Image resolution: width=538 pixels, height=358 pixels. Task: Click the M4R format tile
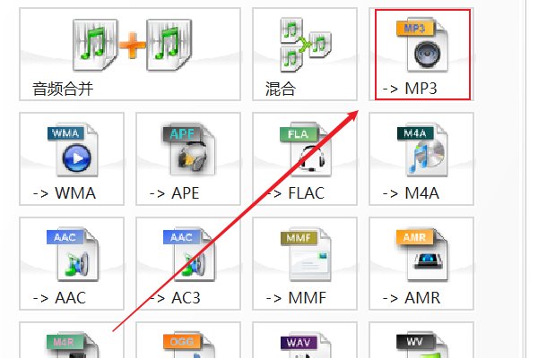click(x=72, y=340)
